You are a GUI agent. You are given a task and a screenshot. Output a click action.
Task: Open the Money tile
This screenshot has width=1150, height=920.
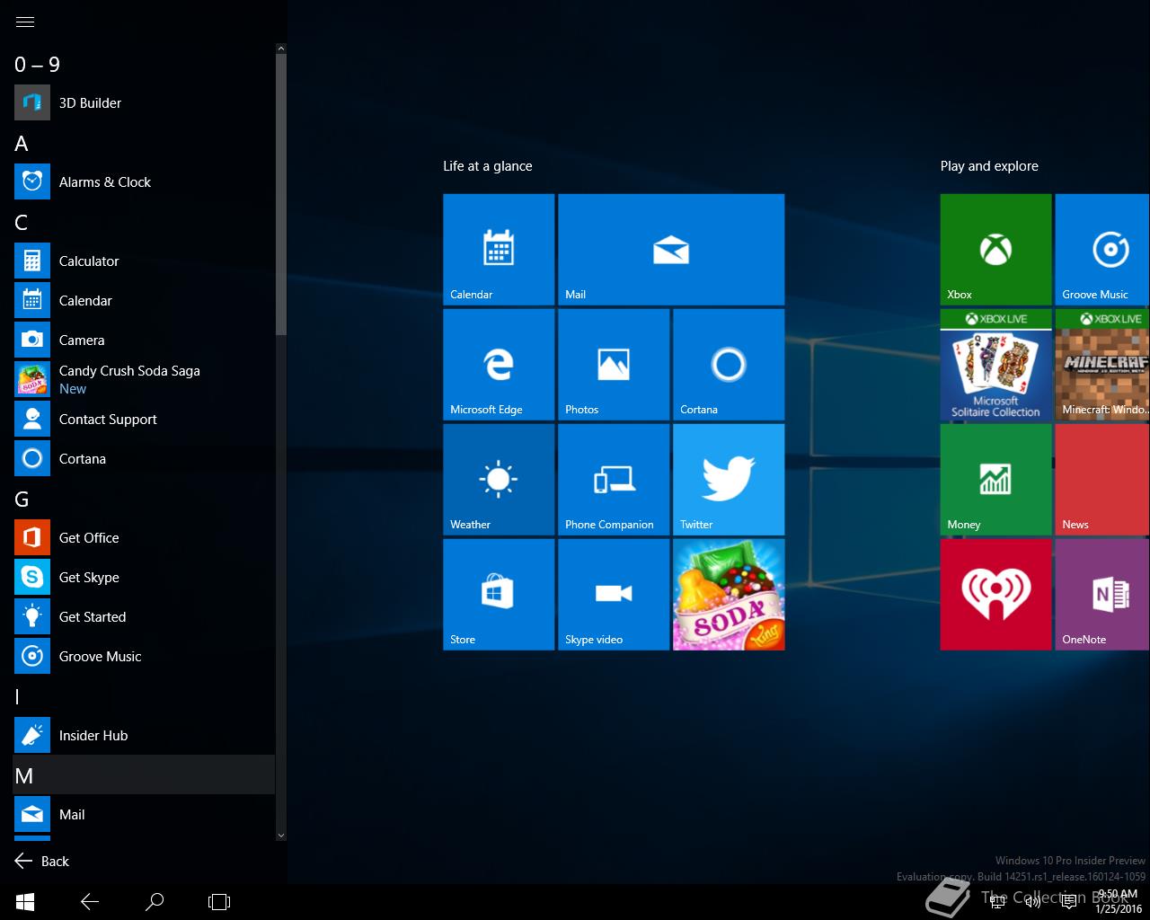(x=995, y=479)
